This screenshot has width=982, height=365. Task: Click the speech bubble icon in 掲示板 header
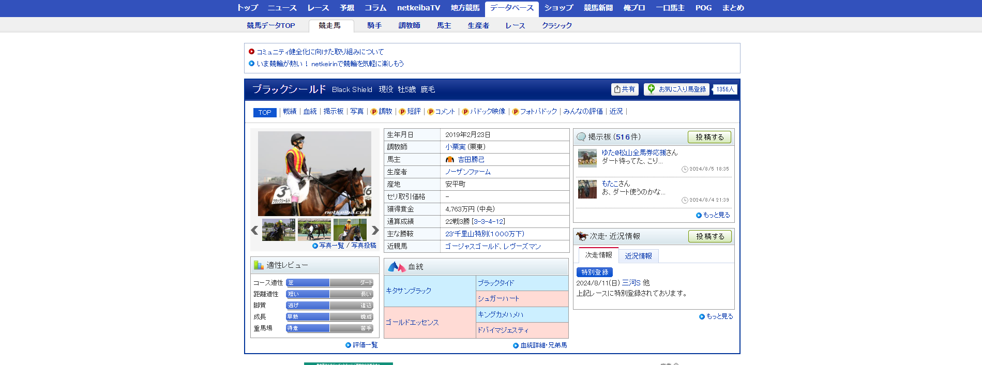click(581, 137)
